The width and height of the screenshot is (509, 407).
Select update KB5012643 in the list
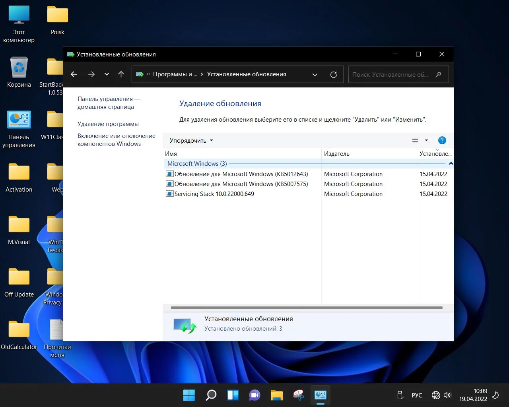(x=241, y=174)
